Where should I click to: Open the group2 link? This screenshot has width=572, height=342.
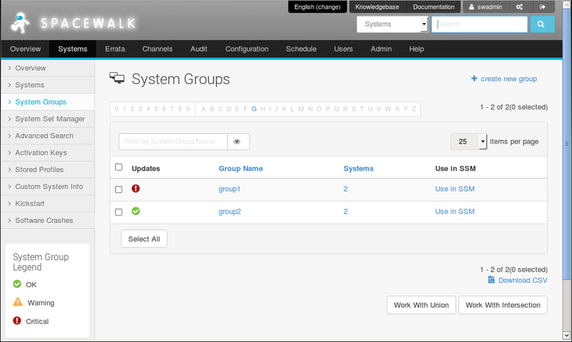(230, 212)
